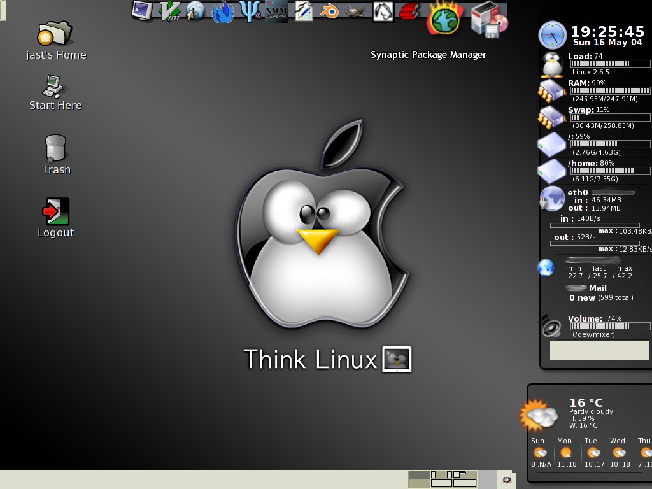
Task: Open the Vim editor launcher
Action: 169,11
